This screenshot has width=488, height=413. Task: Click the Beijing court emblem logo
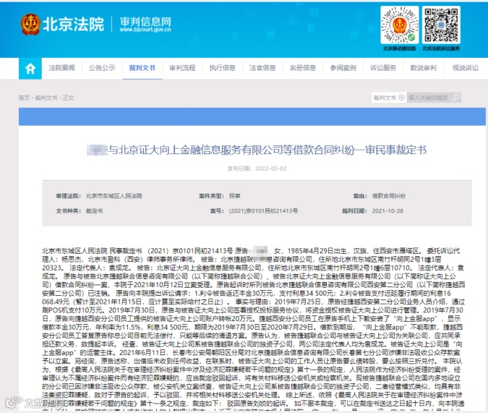tap(30, 25)
